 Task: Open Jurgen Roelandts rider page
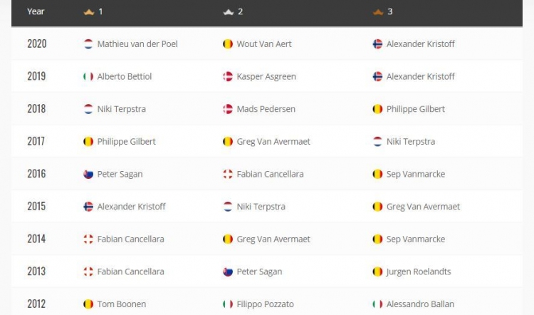[x=419, y=272]
